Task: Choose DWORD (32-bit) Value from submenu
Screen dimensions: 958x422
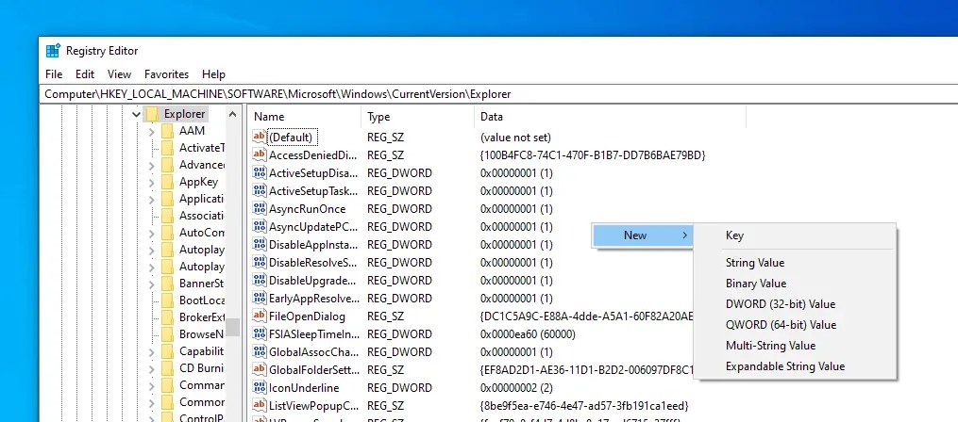Action: (780, 304)
